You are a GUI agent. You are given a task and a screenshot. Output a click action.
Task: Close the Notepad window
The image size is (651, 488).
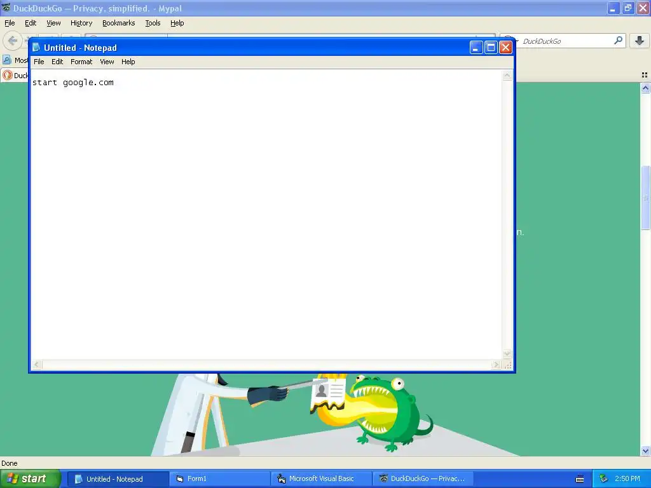click(x=505, y=48)
